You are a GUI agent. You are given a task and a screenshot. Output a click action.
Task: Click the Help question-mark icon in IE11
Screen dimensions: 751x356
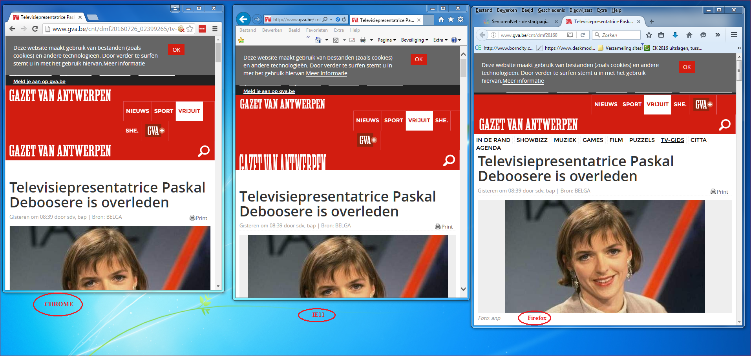coord(454,40)
